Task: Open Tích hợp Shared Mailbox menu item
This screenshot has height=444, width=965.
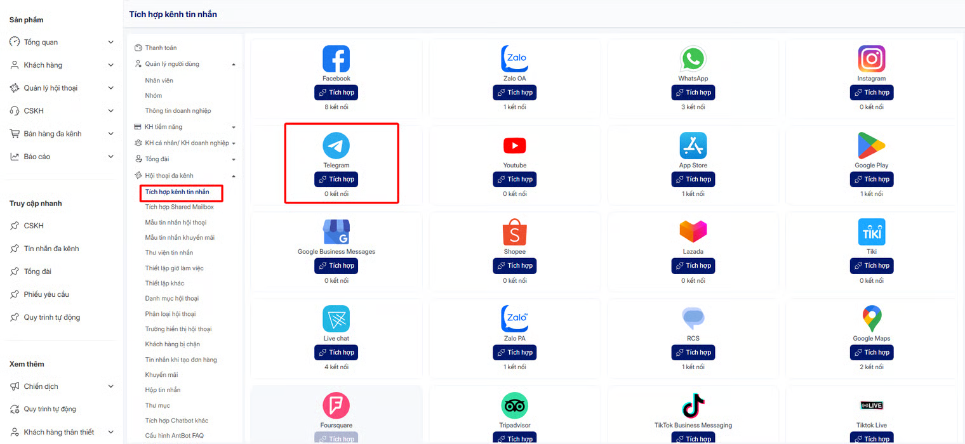Action: [179, 207]
